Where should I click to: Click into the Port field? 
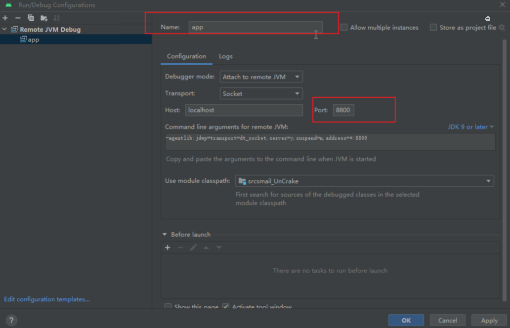coord(343,110)
